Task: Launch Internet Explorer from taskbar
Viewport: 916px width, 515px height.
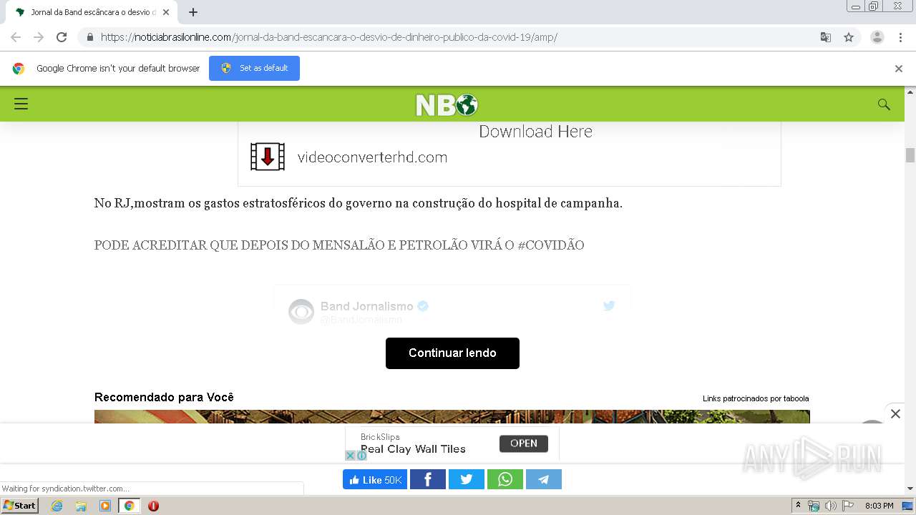Action: [57, 506]
